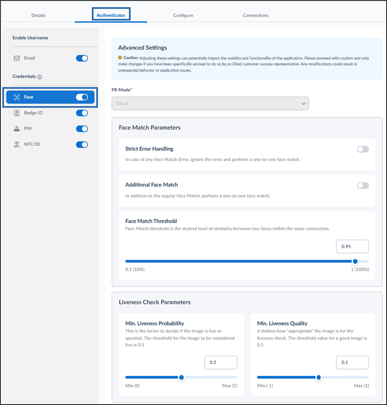Go to the Connections tab
The image size is (387, 405).
(256, 15)
